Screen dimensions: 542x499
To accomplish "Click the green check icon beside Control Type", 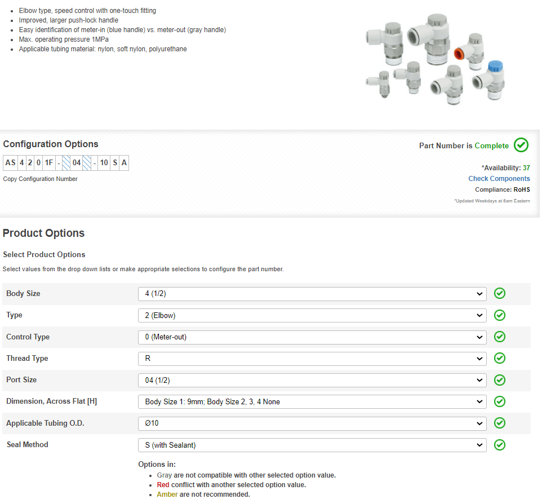I will tap(499, 337).
